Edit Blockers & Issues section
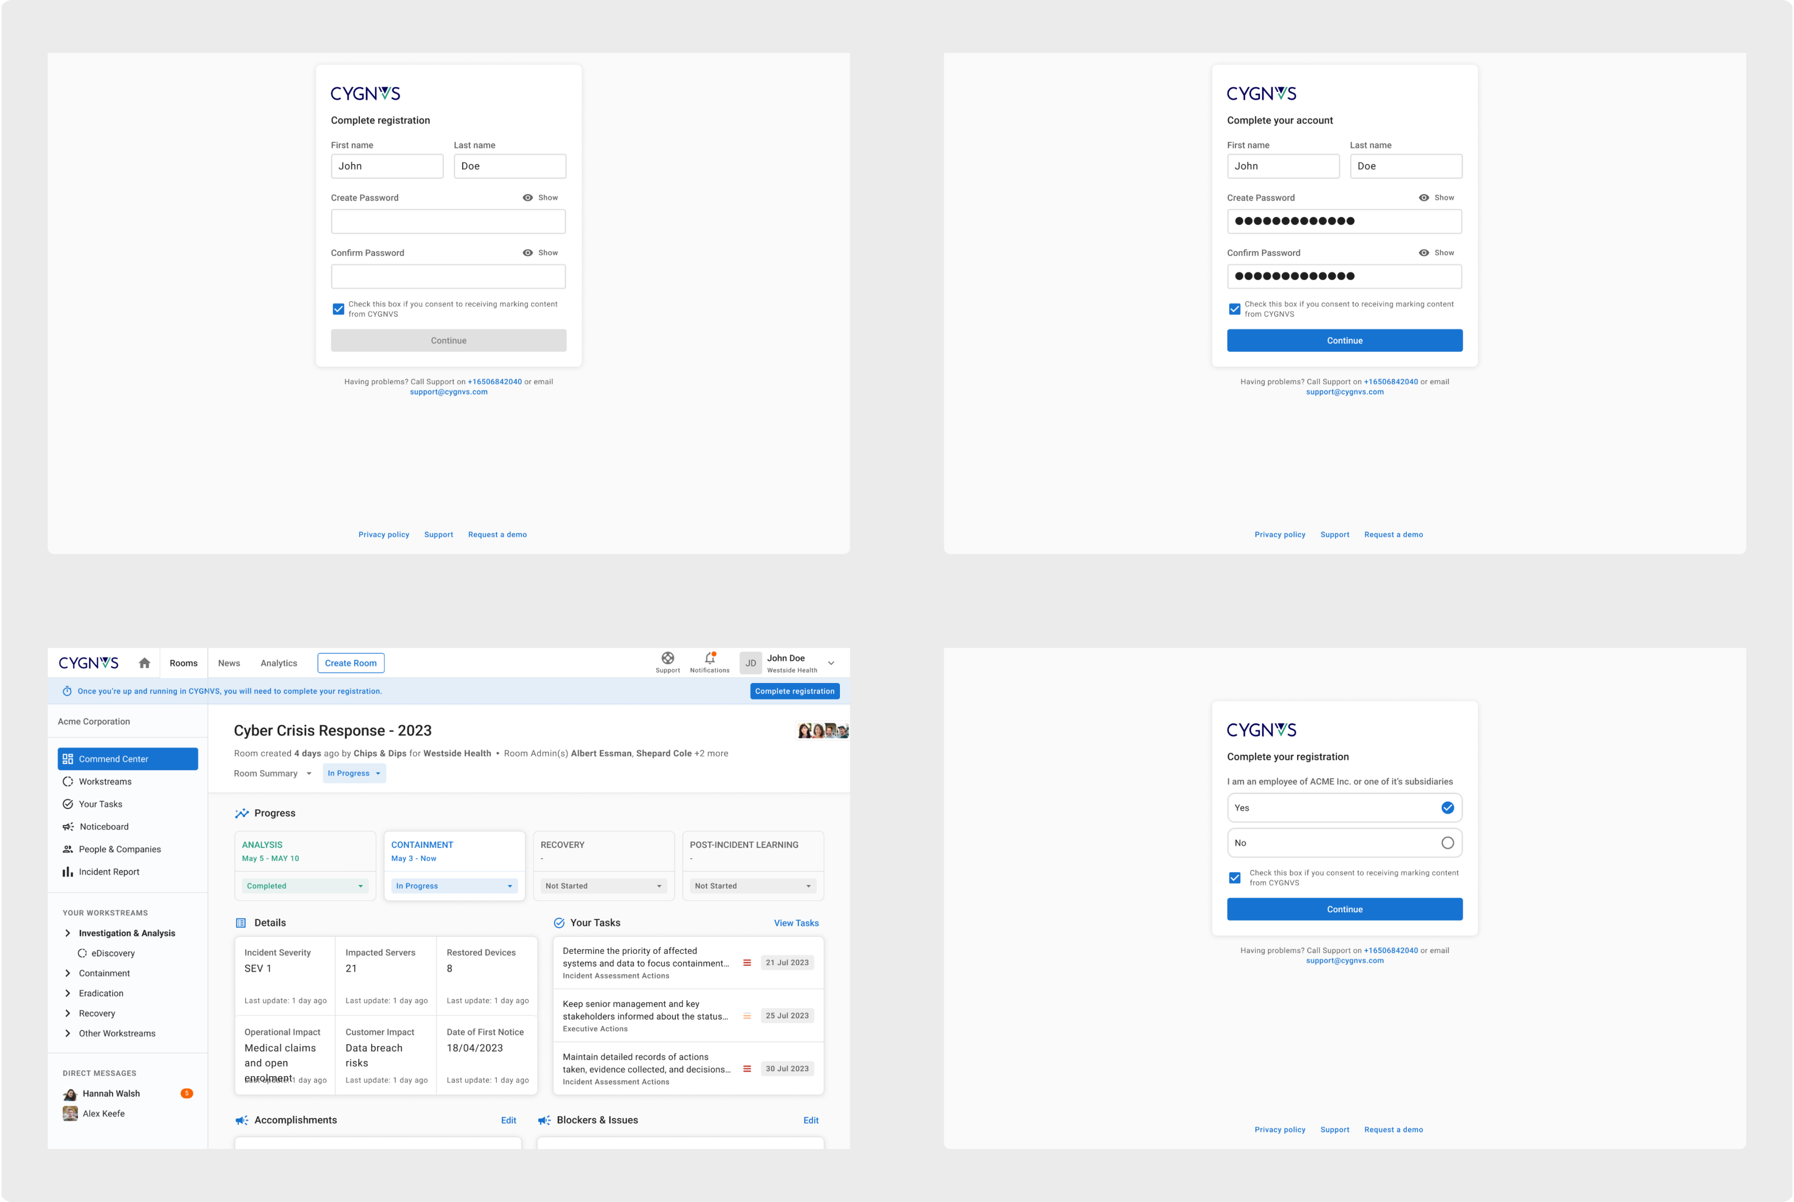 point(811,1121)
